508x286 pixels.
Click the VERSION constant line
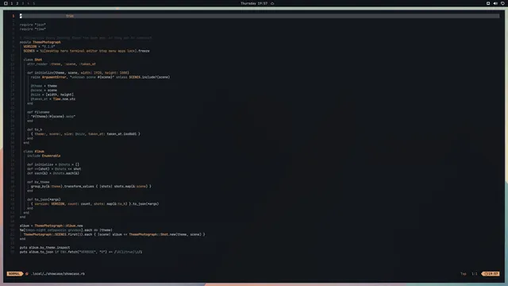pos(39,46)
